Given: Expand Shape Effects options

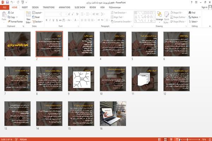Looking at the screenshot, I should click(x=178, y=22).
